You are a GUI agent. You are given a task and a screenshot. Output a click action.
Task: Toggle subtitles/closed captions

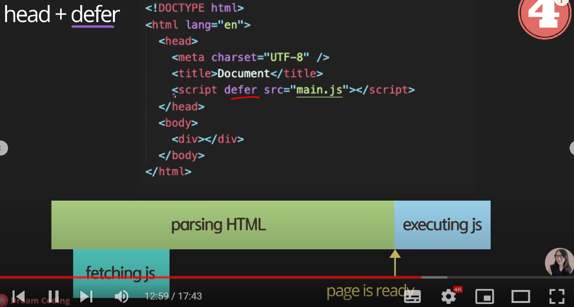pyautogui.click(x=412, y=296)
